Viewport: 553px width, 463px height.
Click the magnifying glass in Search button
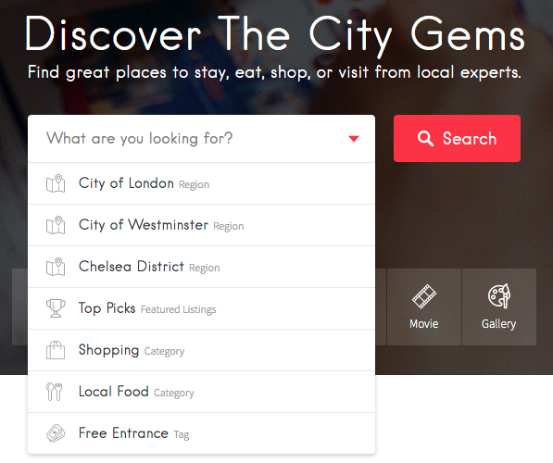point(425,139)
